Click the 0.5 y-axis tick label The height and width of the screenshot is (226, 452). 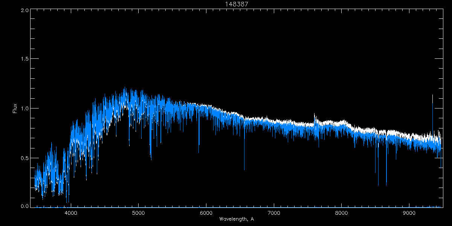point(24,158)
